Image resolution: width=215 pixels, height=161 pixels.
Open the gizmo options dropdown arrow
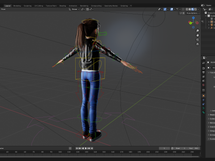(x=168, y=9)
